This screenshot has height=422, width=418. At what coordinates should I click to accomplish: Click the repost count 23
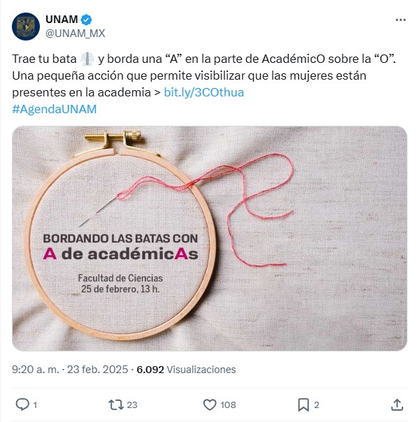click(132, 405)
